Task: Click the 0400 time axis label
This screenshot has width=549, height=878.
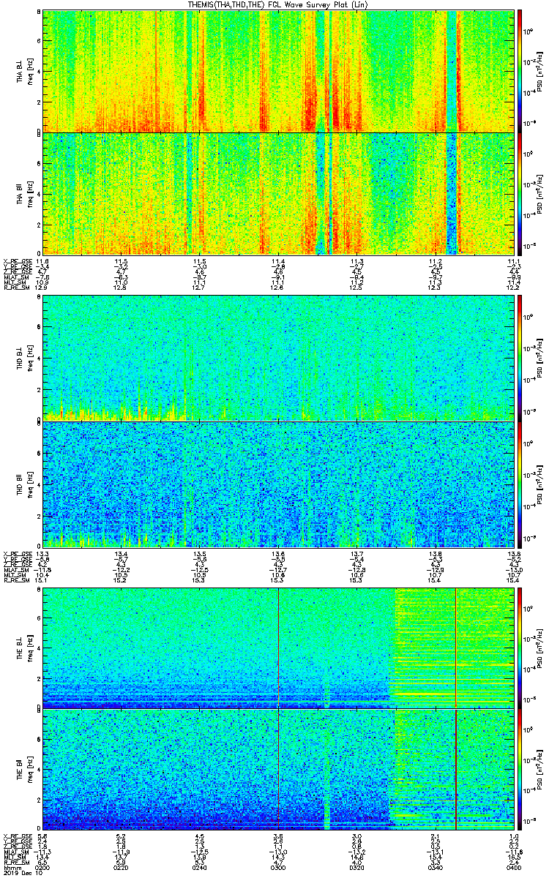Action: 513,867
